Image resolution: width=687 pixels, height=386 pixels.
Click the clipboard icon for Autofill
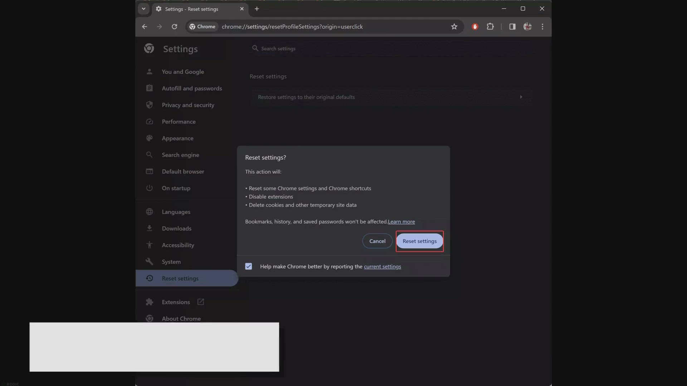pyautogui.click(x=150, y=88)
